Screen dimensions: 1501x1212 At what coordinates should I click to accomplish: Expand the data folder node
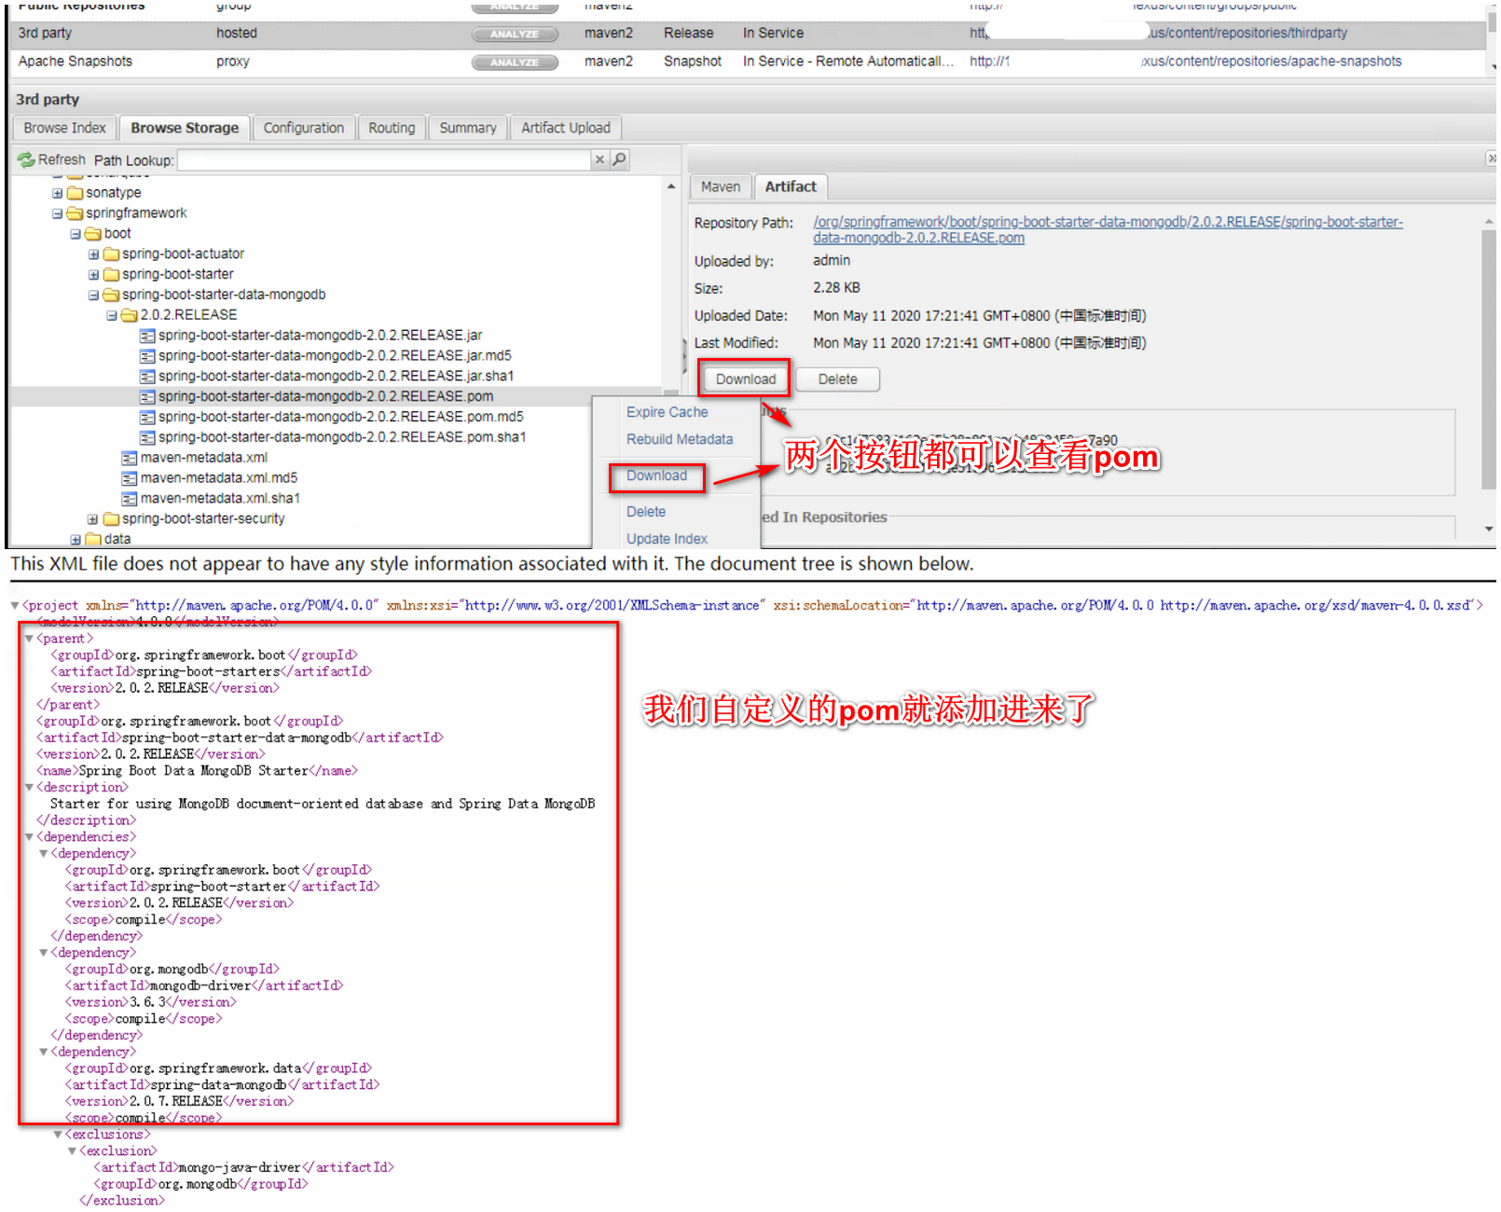click(x=76, y=539)
